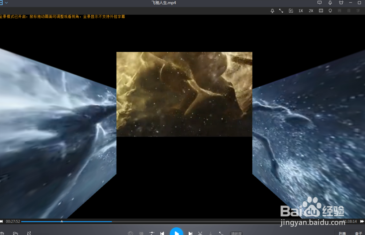The image size is (365, 235).
Task: Open the 字 subtitle settings button
Action: click(x=358, y=11)
